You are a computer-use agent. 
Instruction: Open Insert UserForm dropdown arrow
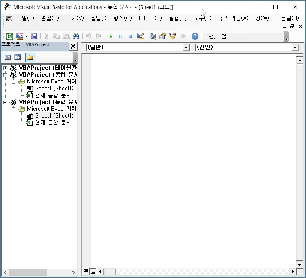[27, 36]
